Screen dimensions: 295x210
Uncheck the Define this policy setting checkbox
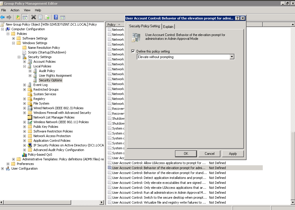[x=133, y=51]
